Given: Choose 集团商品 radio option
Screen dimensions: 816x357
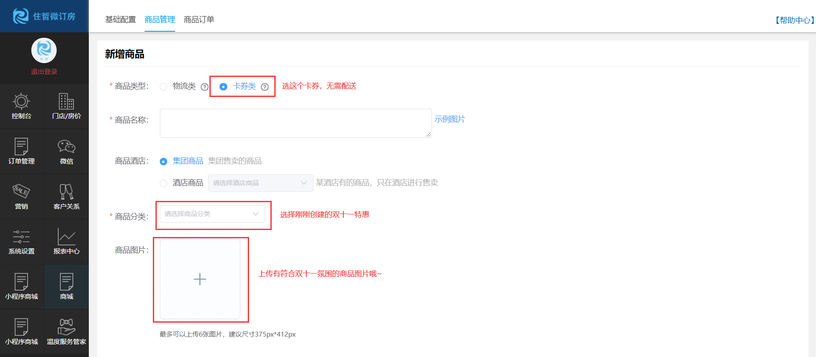Looking at the screenshot, I should [x=164, y=161].
